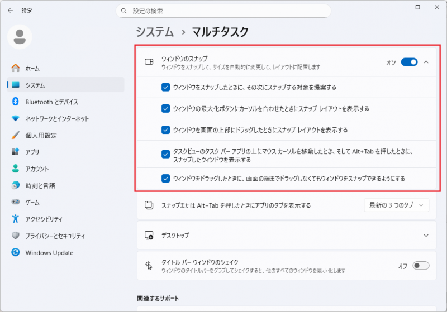Click the 個人用設定 paintbrush icon
Viewport: 447px width, 312px height.
tap(16, 135)
